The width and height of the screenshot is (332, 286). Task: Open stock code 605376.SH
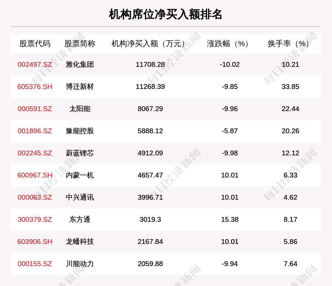(x=35, y=87)
